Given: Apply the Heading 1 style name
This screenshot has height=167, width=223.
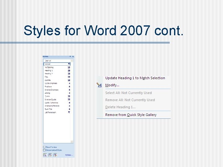Looking at the screenshot, I should click(x=49, y=71).
